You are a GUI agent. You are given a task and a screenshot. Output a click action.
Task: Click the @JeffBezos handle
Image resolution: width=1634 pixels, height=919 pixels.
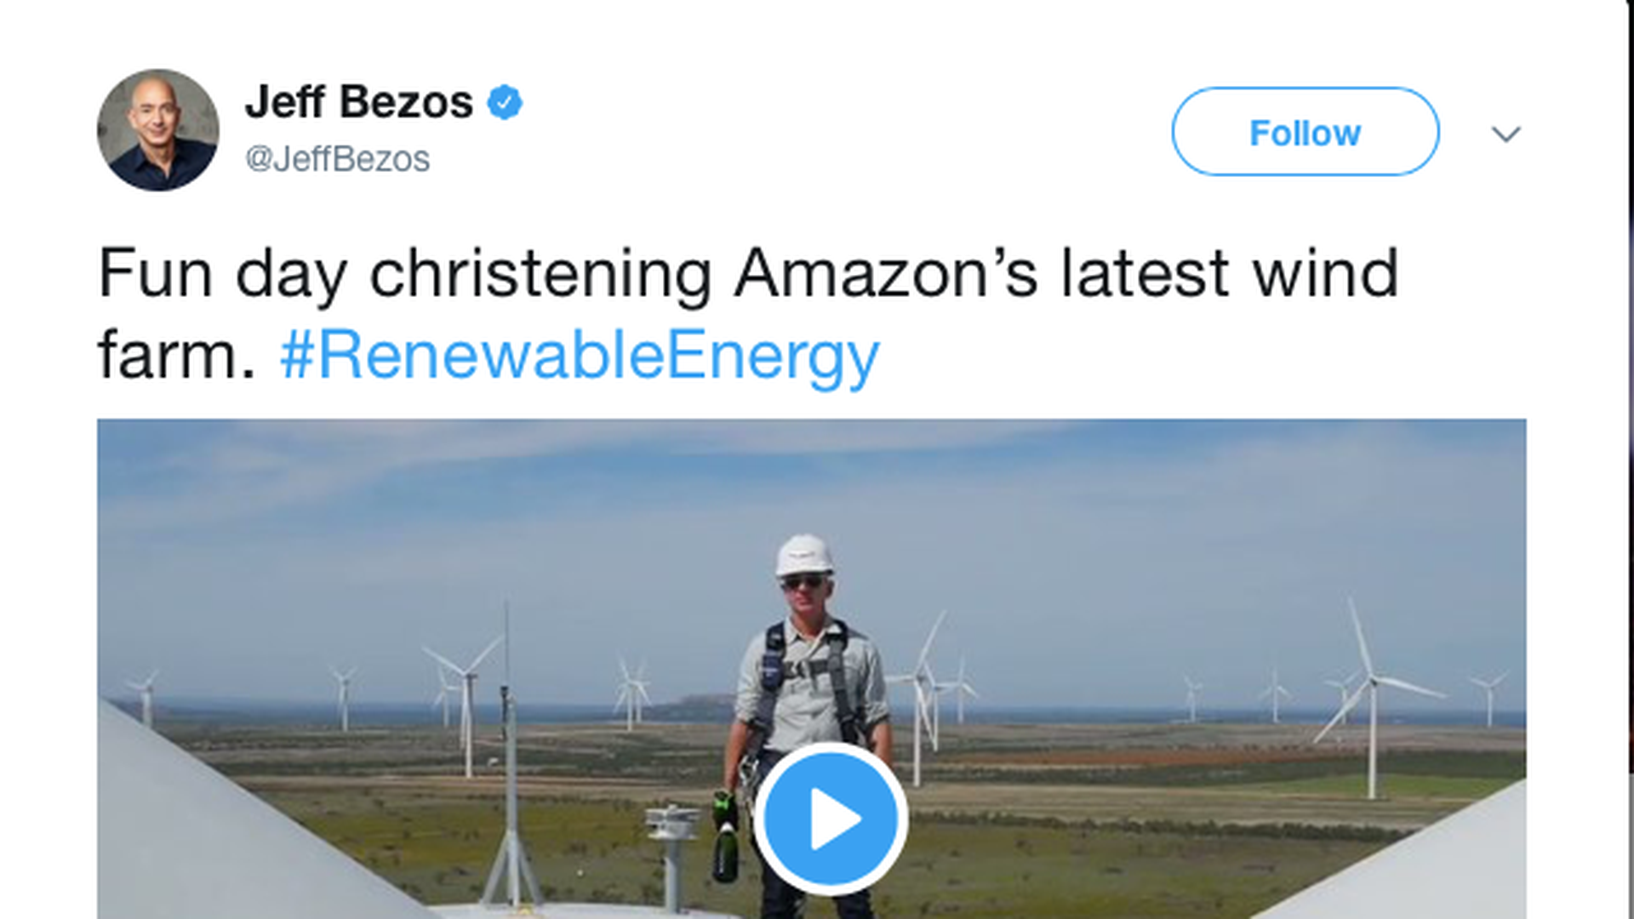point(338,159)
